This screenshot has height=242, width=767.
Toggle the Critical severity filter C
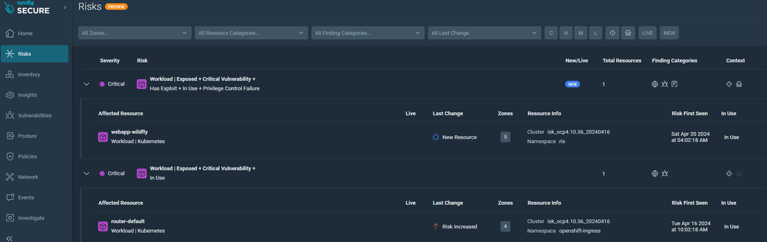click(x=551, y=33)
